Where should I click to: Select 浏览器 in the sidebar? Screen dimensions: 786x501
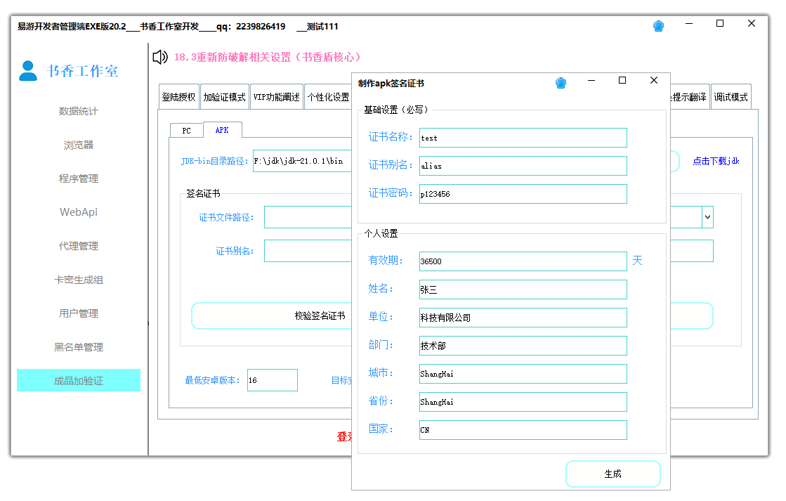pyautogui.click(x=78, y=145)
